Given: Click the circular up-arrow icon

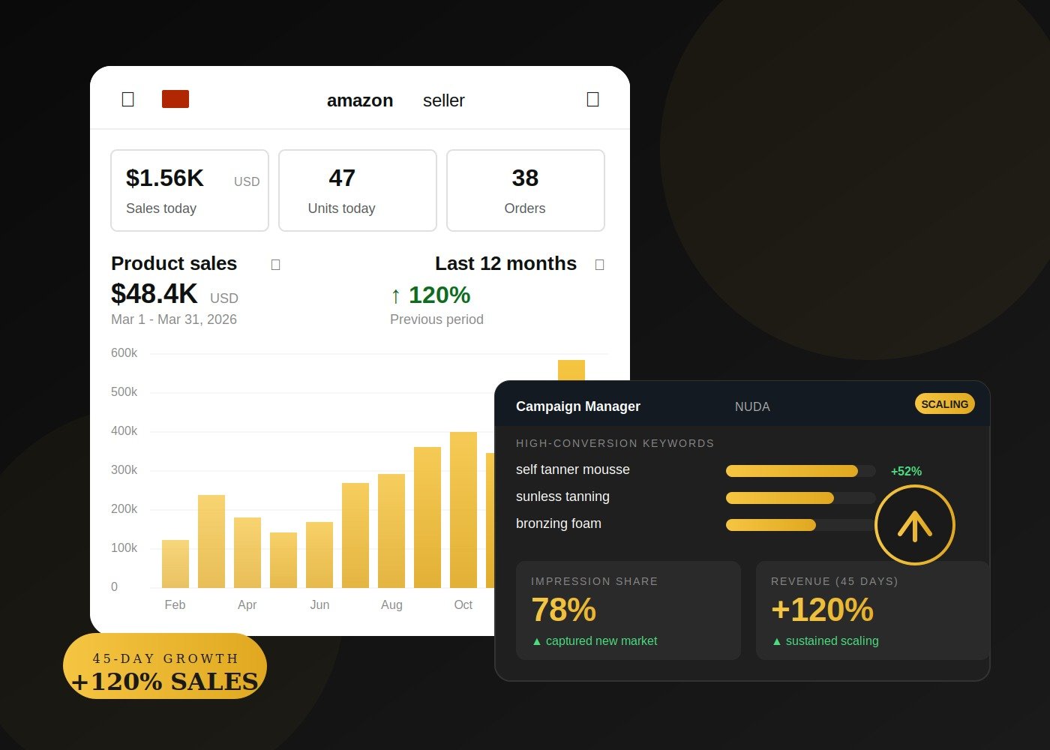Looking at the screenshot, I should pyautogui.click(x=914, y=525).
